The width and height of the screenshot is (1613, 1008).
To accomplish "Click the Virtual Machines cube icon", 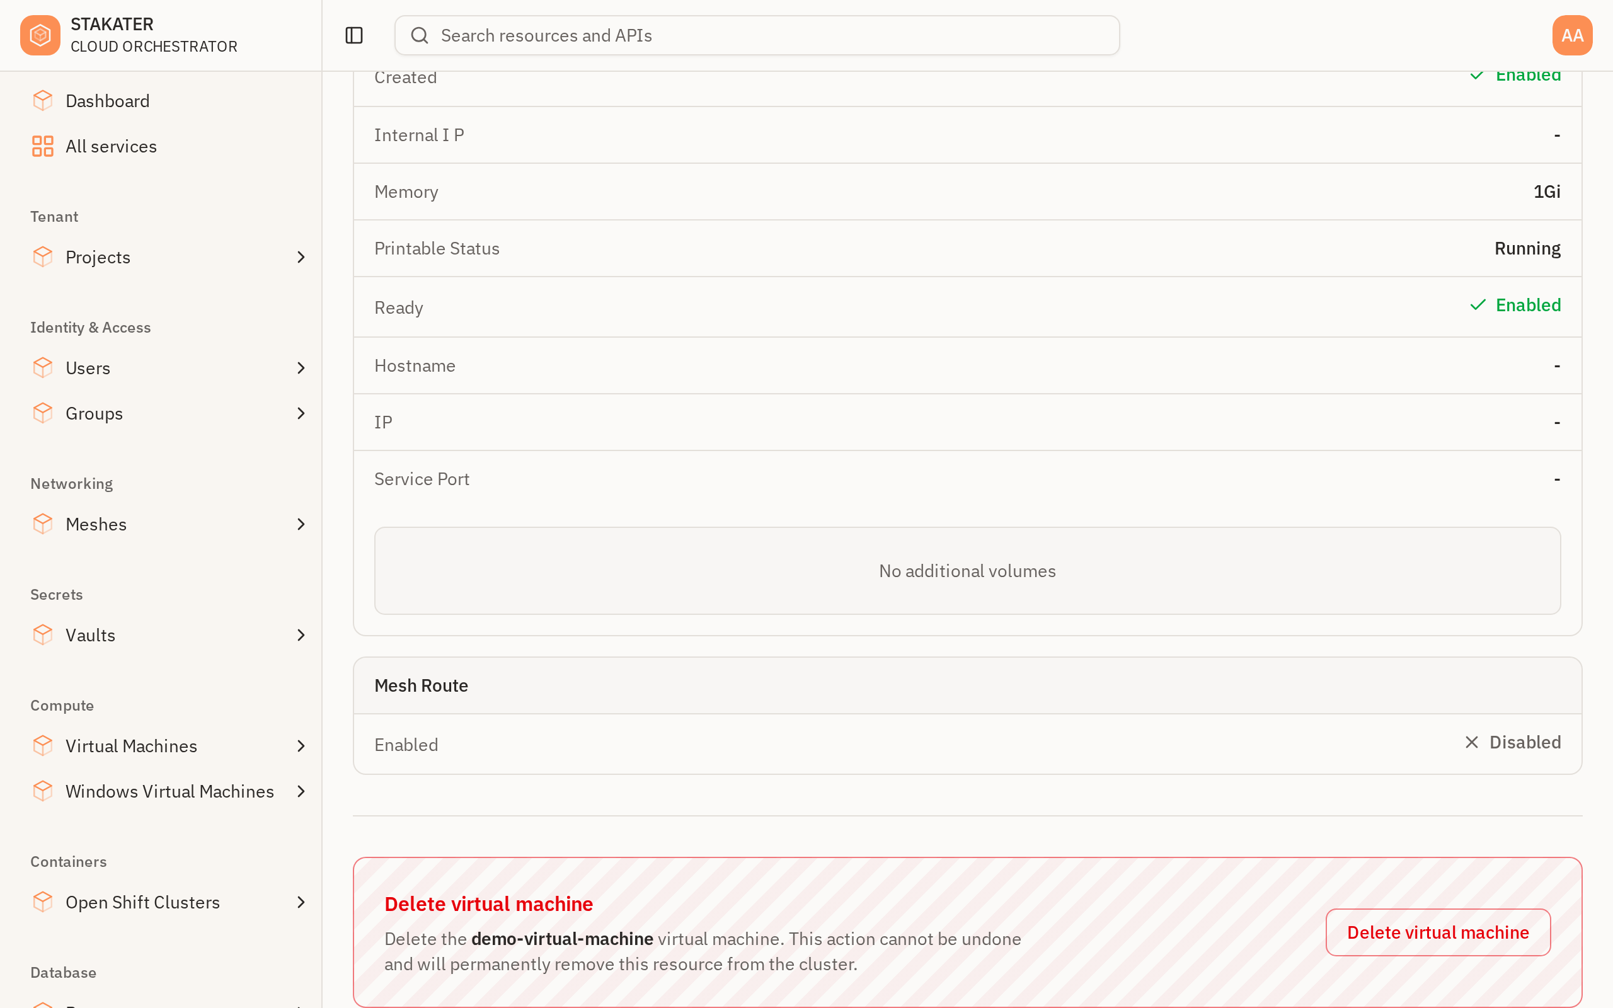I will click(x=43, y=745).
